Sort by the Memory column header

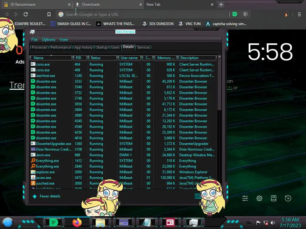coord(166,58)
